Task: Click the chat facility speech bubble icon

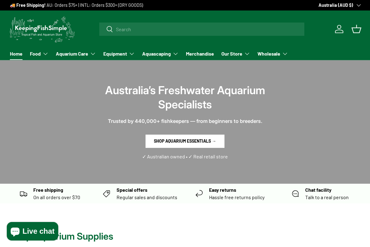Action: [295, 194]
